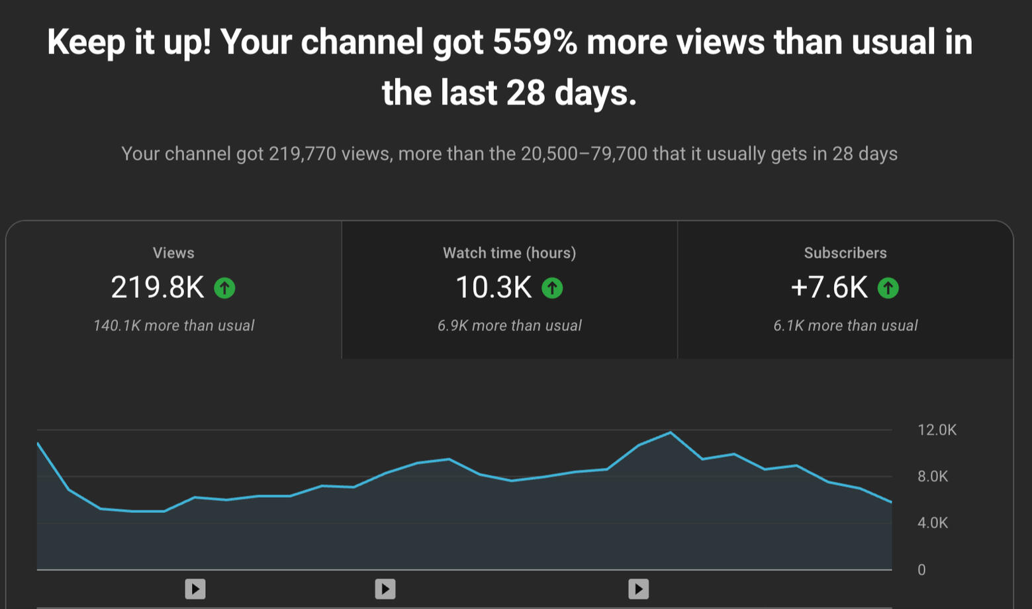
Task: Click green up arrow beside +7.6K subscribers
Action: 888,288
